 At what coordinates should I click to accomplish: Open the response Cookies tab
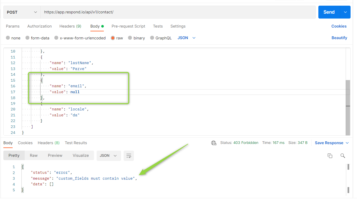25,143
